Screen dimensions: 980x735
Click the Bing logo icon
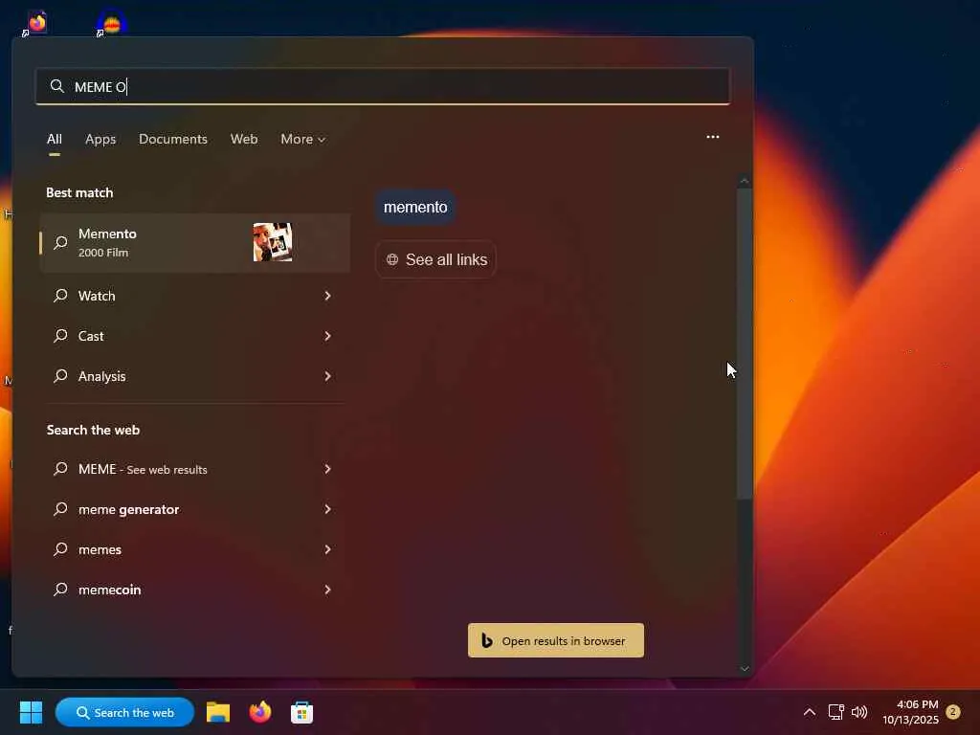[487, 640]
